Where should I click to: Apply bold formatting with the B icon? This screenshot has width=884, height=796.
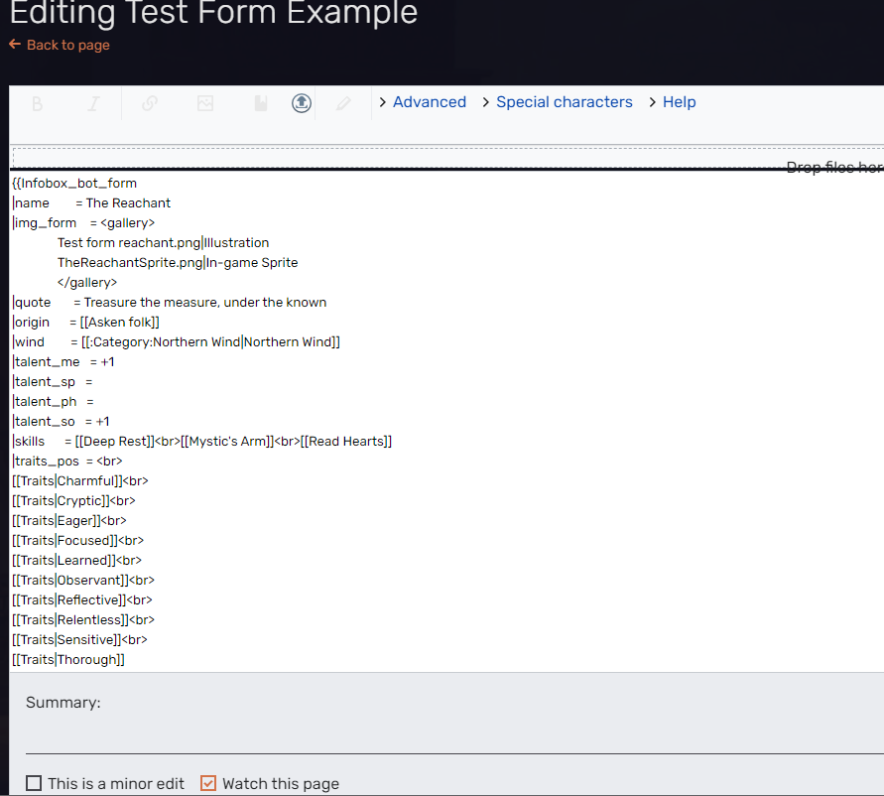coord(37,102)
